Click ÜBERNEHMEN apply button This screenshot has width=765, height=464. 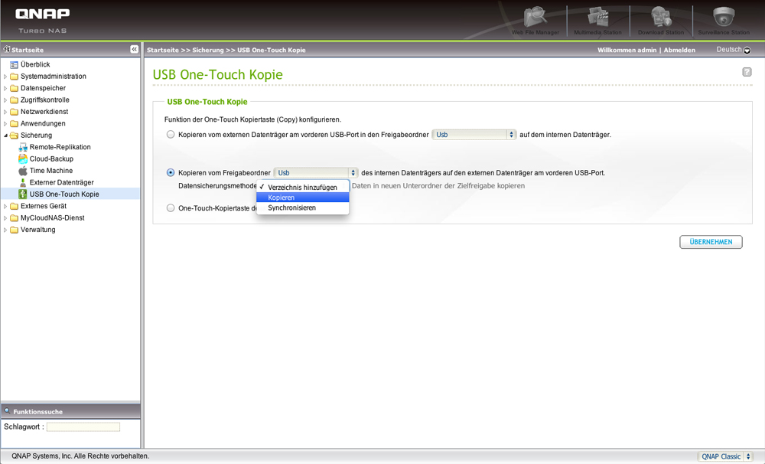tap(711, 242)
